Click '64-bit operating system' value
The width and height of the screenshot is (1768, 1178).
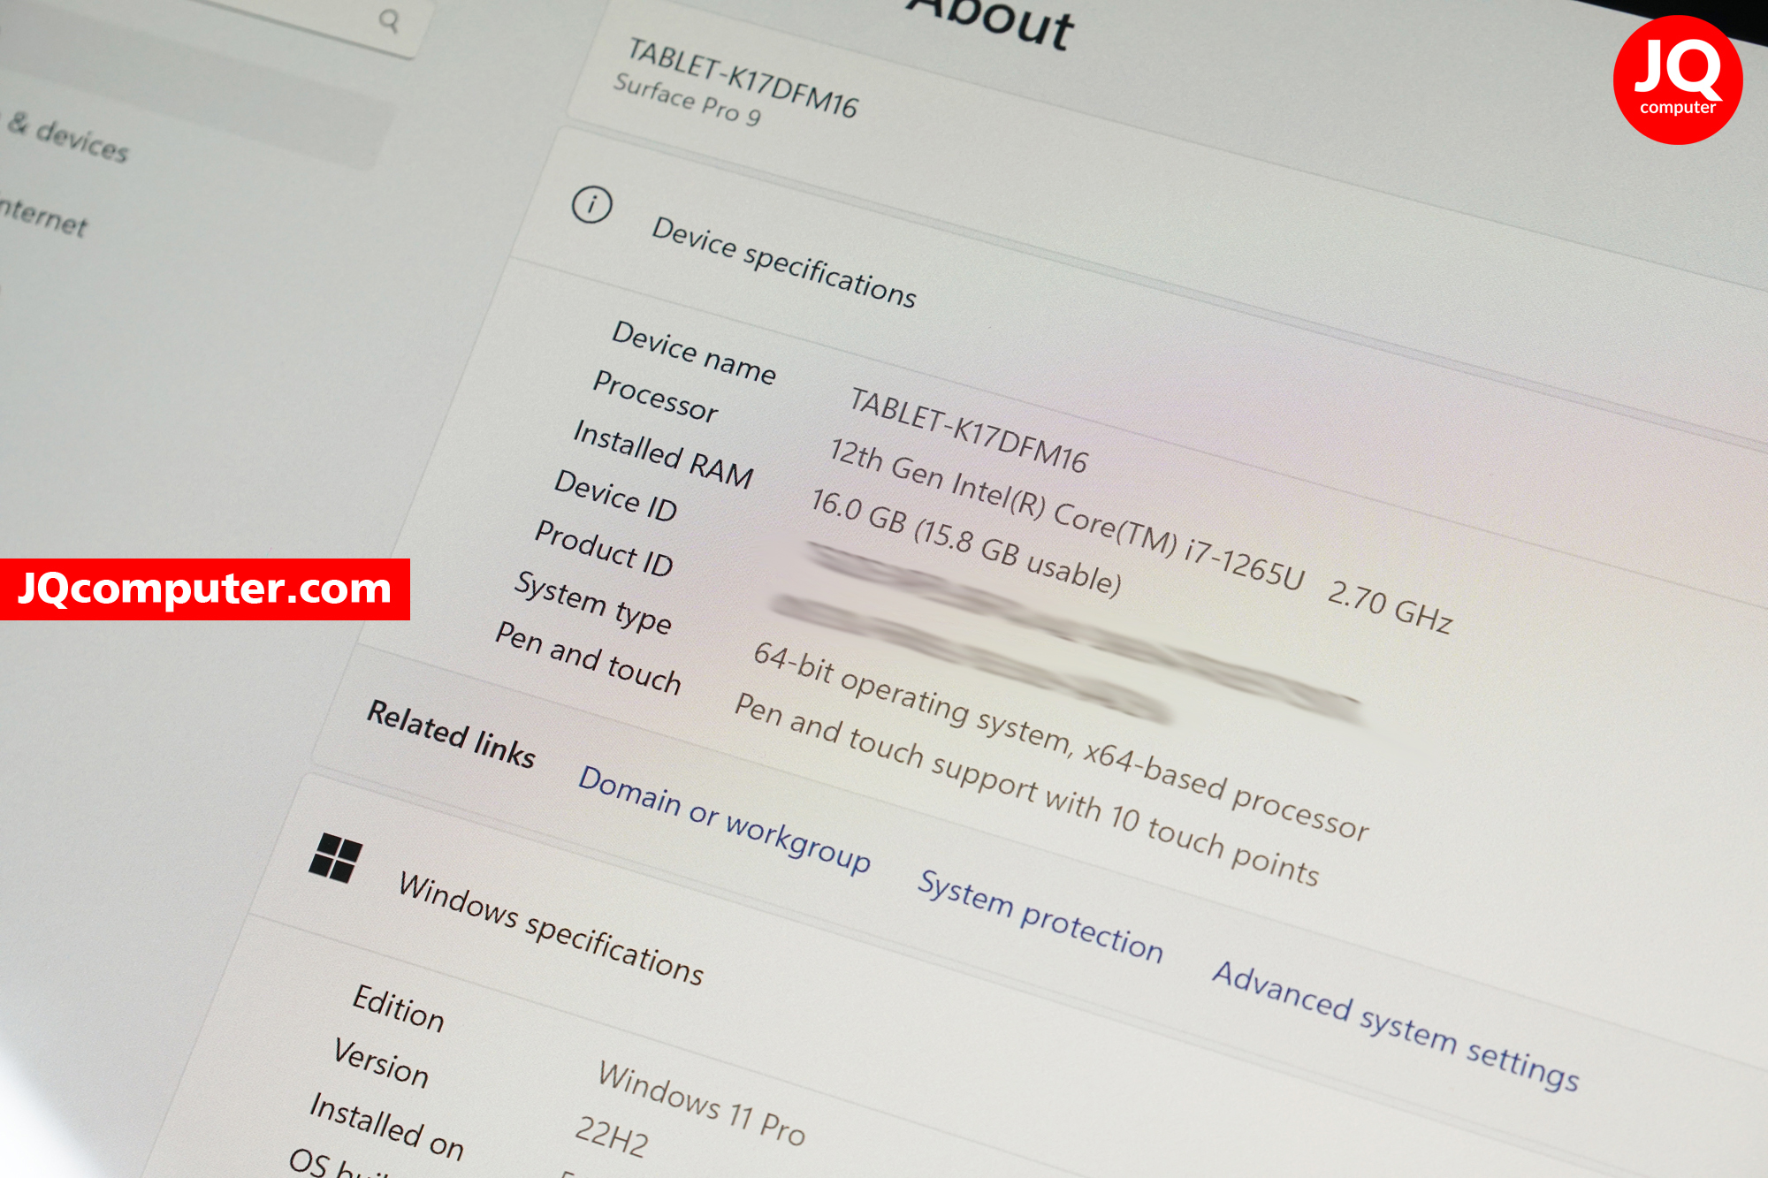[x=911, y=698]
